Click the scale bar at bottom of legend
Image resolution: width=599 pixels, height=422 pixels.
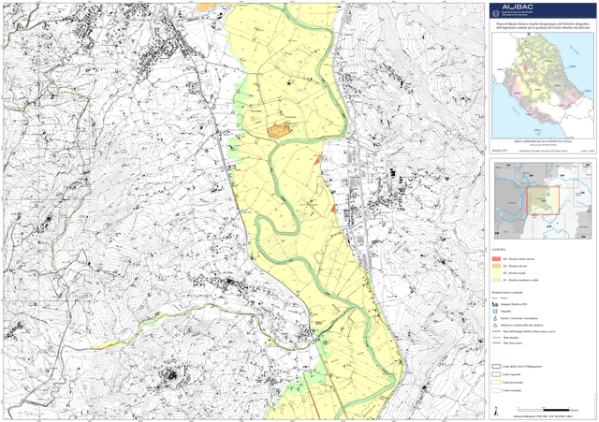(x=545, y=410)
